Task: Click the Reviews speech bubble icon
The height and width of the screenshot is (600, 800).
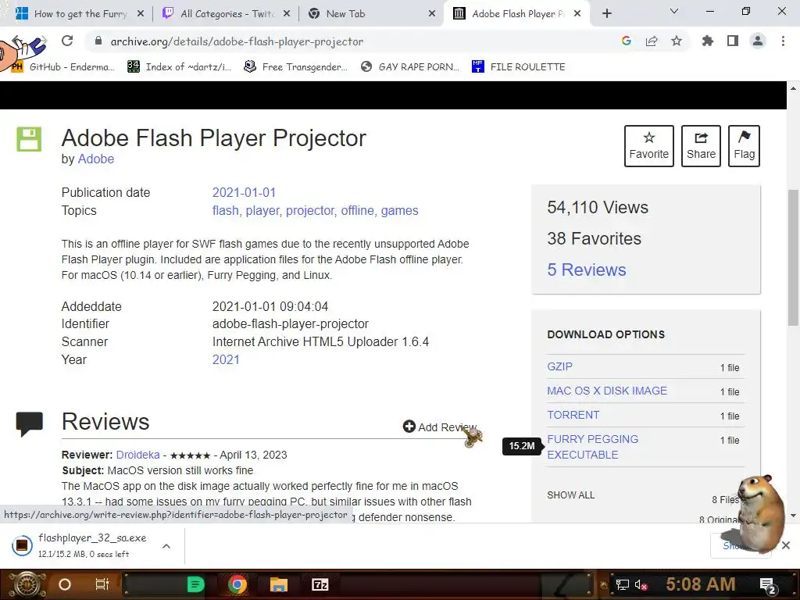Action: pyautogui.click(x=30, y=423)
